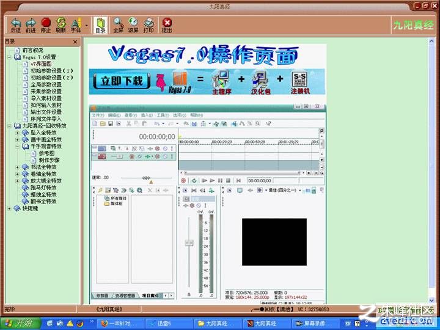Image resolution: width=440 pixels, height=330 pixels.
Task: Click the master volume fader in Vegas mixer
Action: click(189, 243)
